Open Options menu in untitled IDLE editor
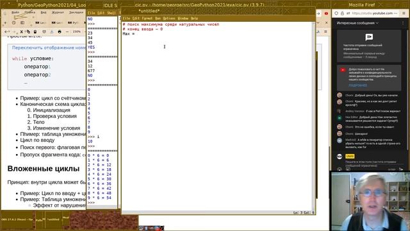 [x=169, y=19]
